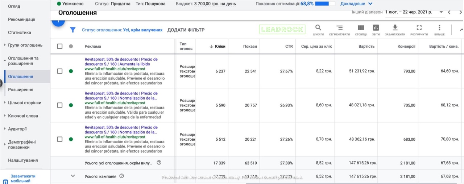Click help icon beside Усього: кампанія

point(121,176)
